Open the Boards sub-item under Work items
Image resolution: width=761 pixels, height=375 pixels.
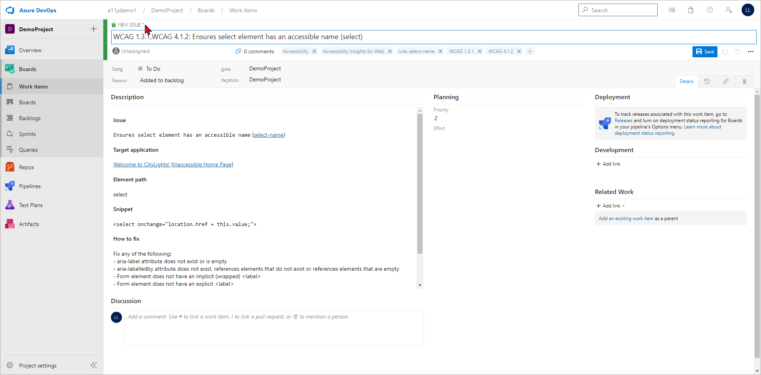point(51,102)
